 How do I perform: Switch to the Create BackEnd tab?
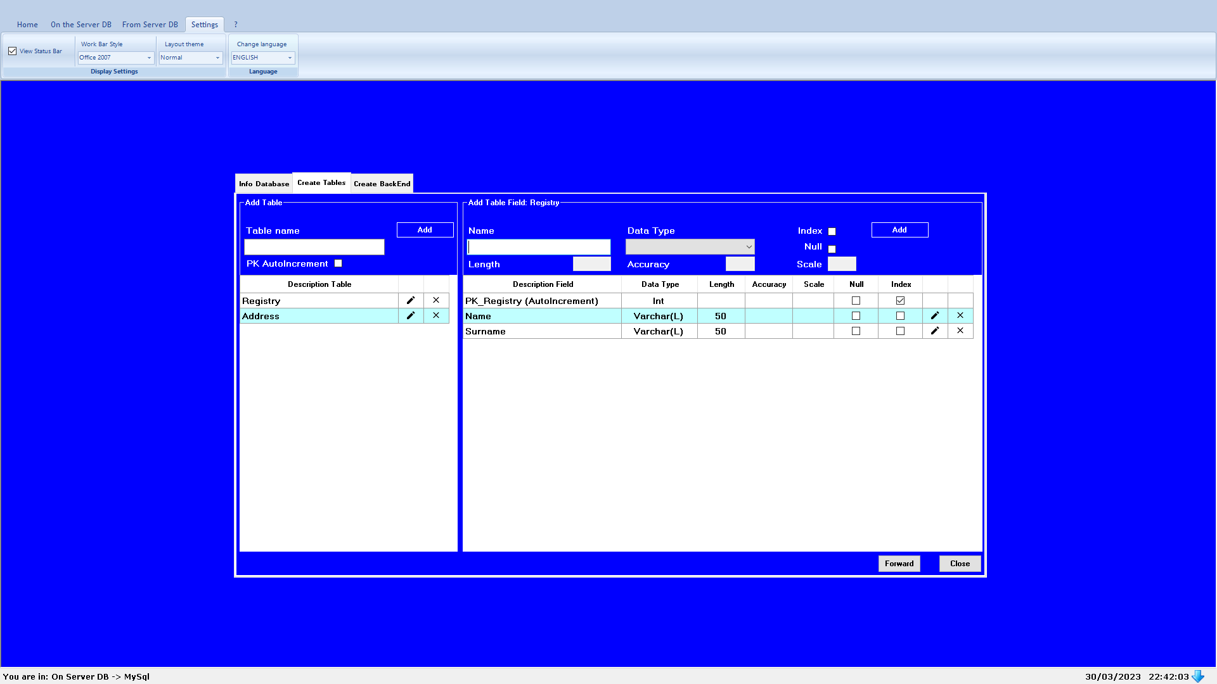[x=382, y=184]
